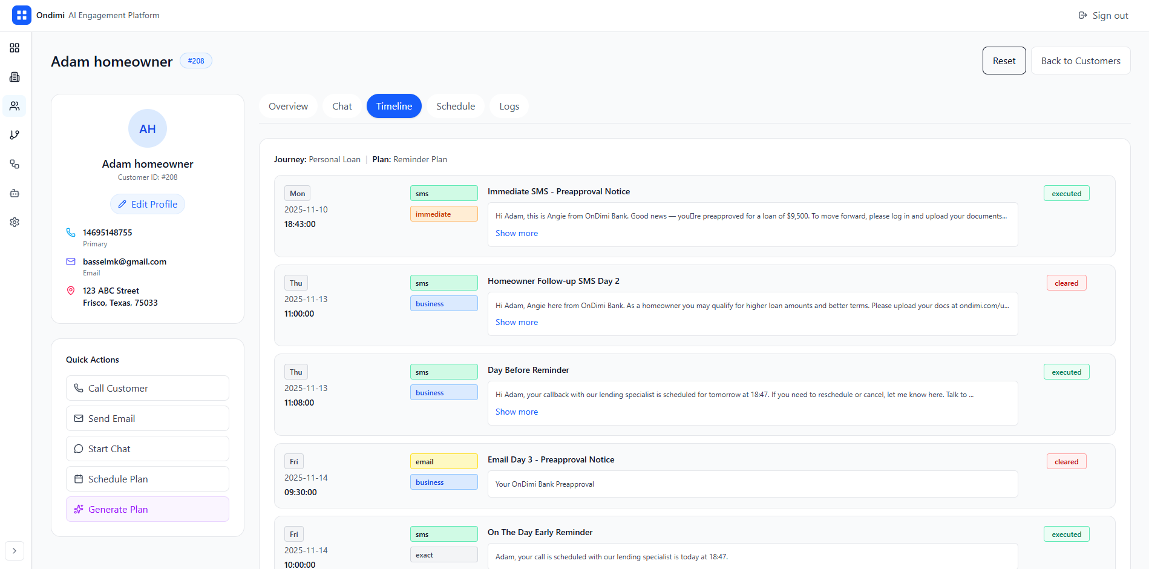Open the AI bot icon in sidebar
This screenshot has width=1149, height=569.
tap(15, 193)
